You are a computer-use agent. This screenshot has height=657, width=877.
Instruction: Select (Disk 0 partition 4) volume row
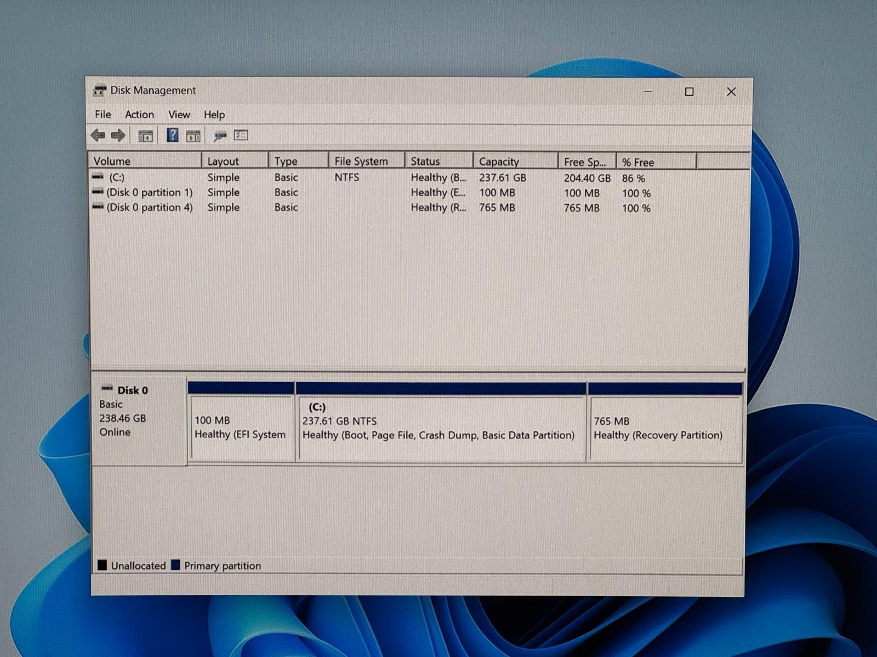pyautogui.click(x=150, y=207)
